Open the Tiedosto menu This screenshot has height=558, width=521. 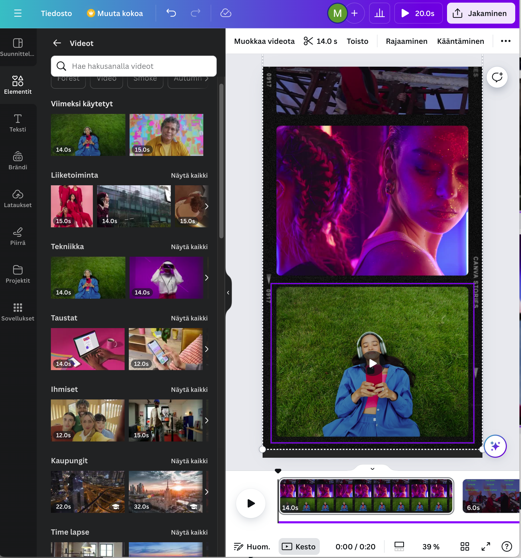[x=56, y=13]
